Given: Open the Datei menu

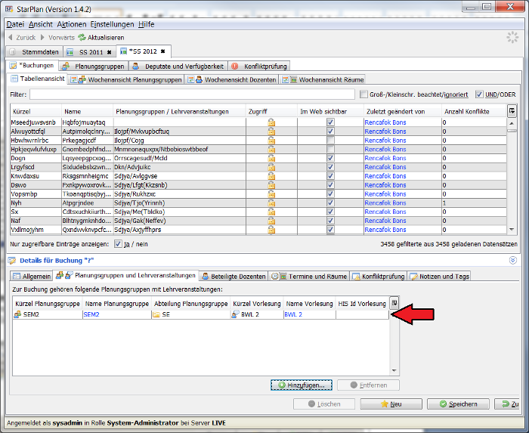Looking at the screenshot, I should point(15,24).
